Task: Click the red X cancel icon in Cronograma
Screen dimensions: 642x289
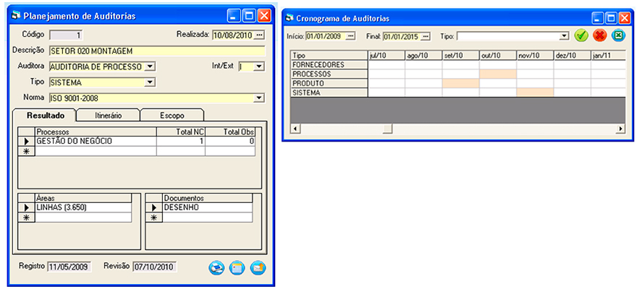Action: click(x=600, y=35)
